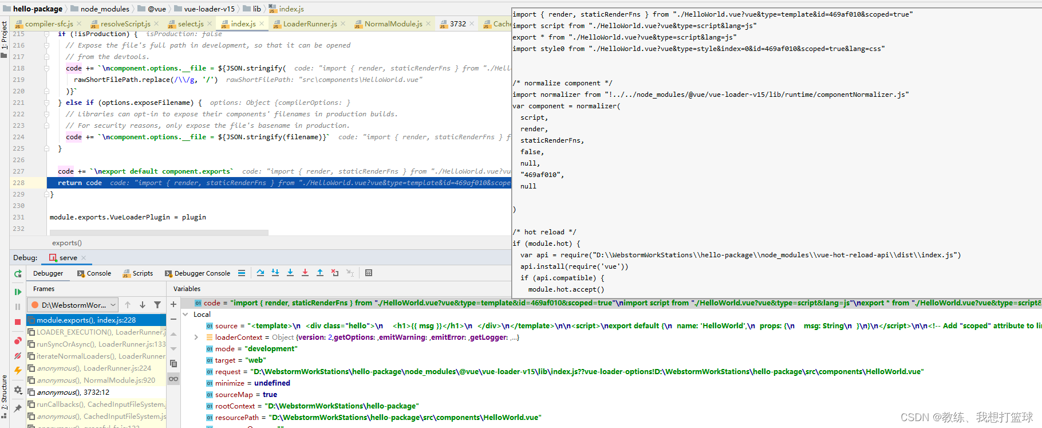Click Step Out up-arrow button
1042x428 pixels.
(320, 273)
